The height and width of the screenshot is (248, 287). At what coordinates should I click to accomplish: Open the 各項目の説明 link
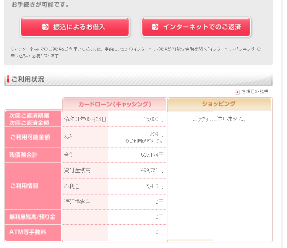pyautogui.click(x=255, y=92)
